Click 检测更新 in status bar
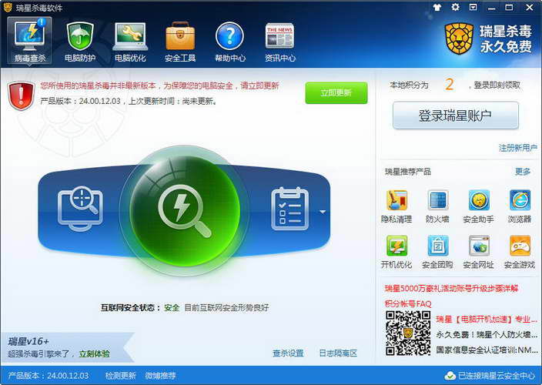 [121, 376]
